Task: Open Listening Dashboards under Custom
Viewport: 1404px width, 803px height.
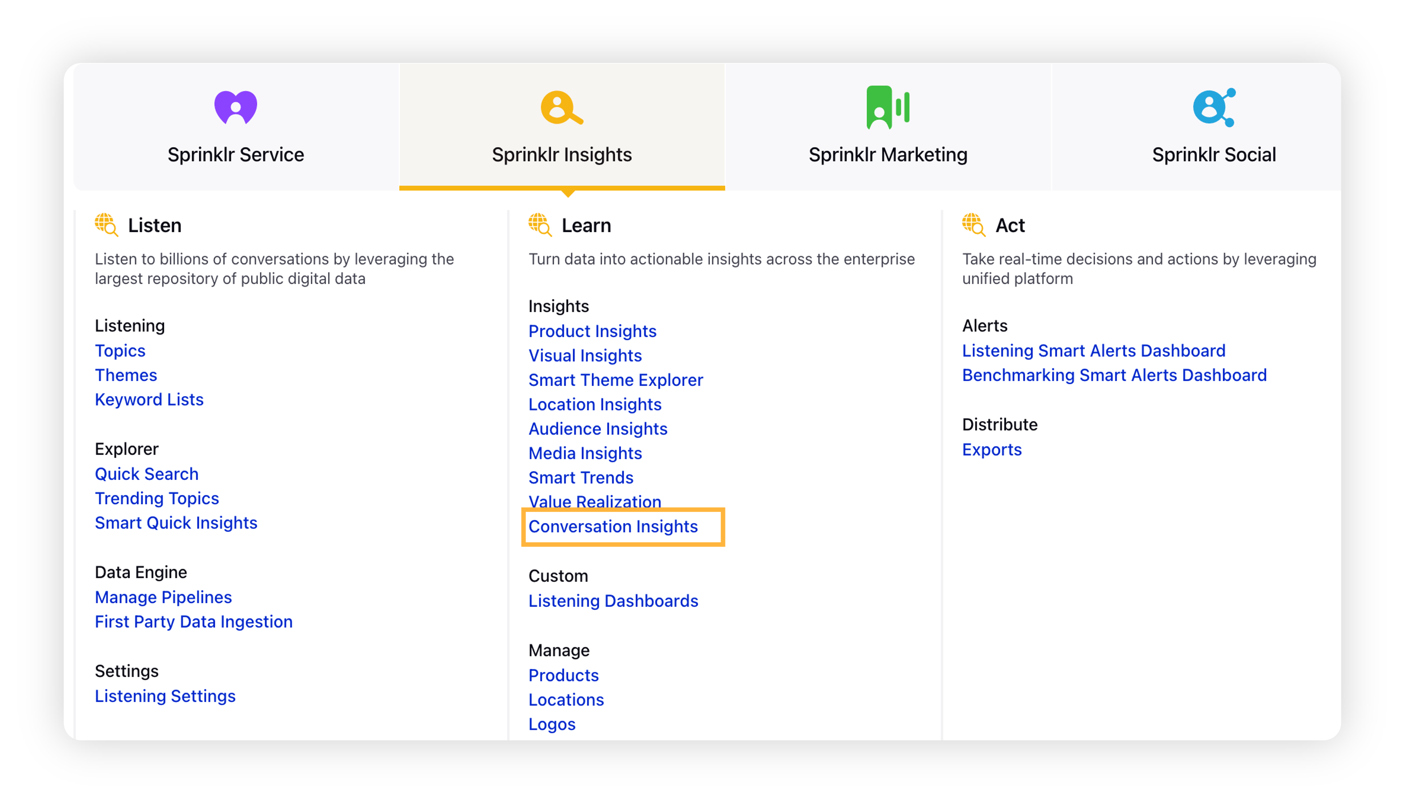Action: tap(613, 600)
